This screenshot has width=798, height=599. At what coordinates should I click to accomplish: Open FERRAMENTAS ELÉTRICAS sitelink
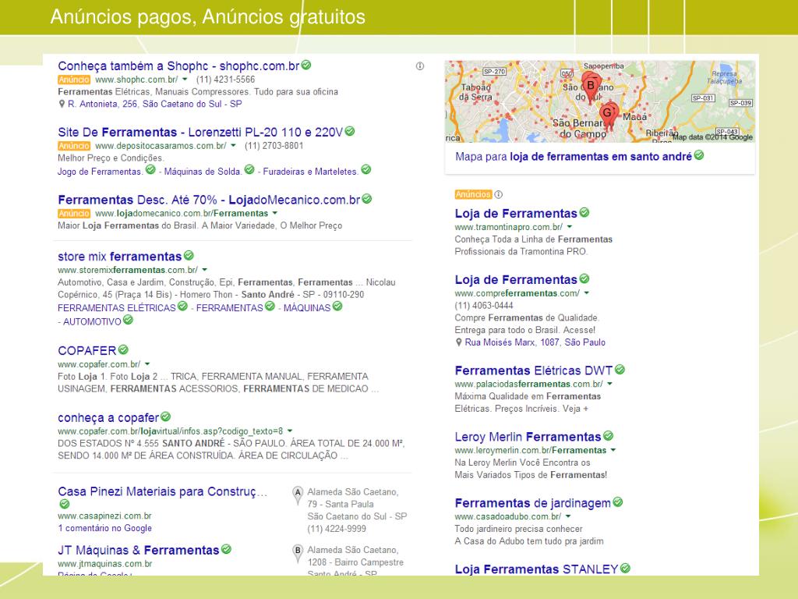tap(117, 308)
